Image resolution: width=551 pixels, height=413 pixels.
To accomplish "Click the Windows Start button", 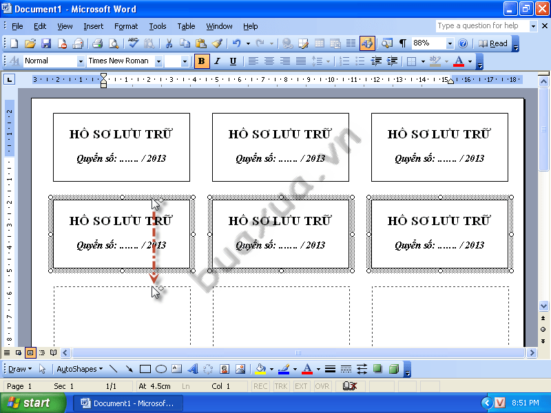I will [x=33, y=403].
